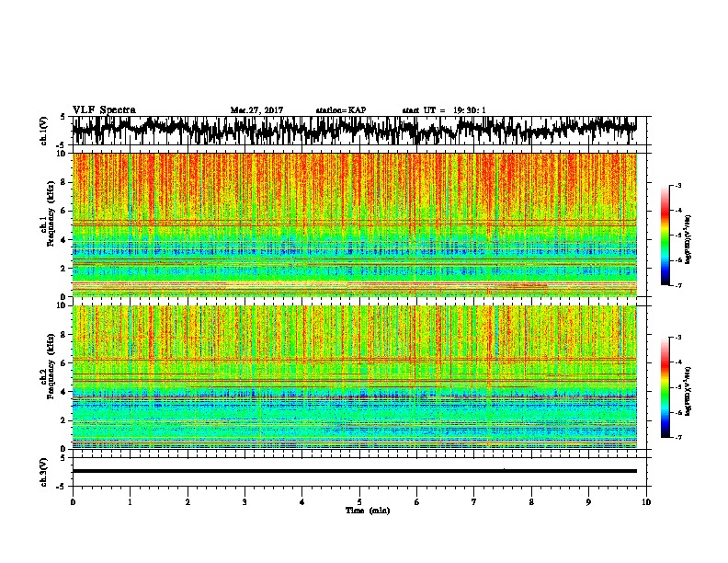Click the "station=KAP" header label
728x563 pixels.
pyautogui.click(x=341, y=110)
